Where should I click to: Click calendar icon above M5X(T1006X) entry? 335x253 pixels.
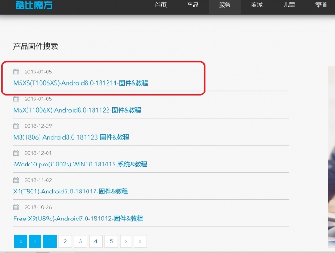(x=16, y=99)
